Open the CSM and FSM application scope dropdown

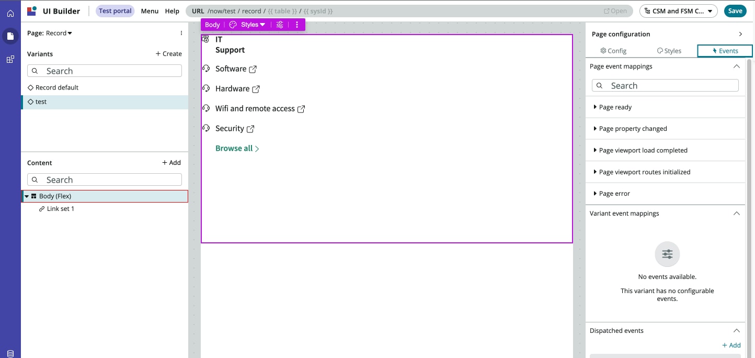pyautogui.click(x=679, y=11)
